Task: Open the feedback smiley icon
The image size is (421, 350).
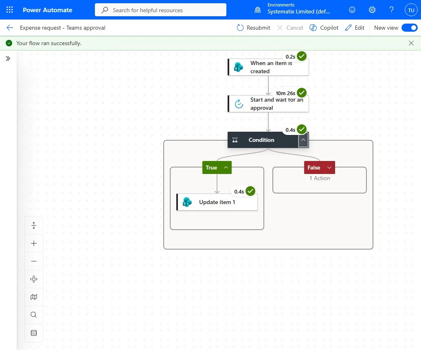Action: coord(352,10)
